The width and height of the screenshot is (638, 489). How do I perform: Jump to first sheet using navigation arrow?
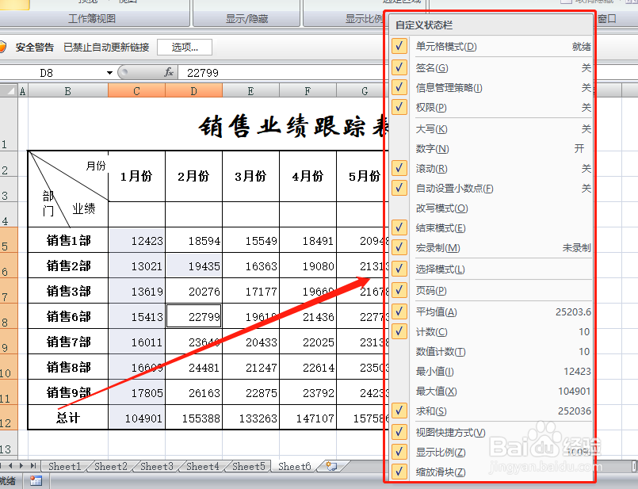(x=3, y=467)
